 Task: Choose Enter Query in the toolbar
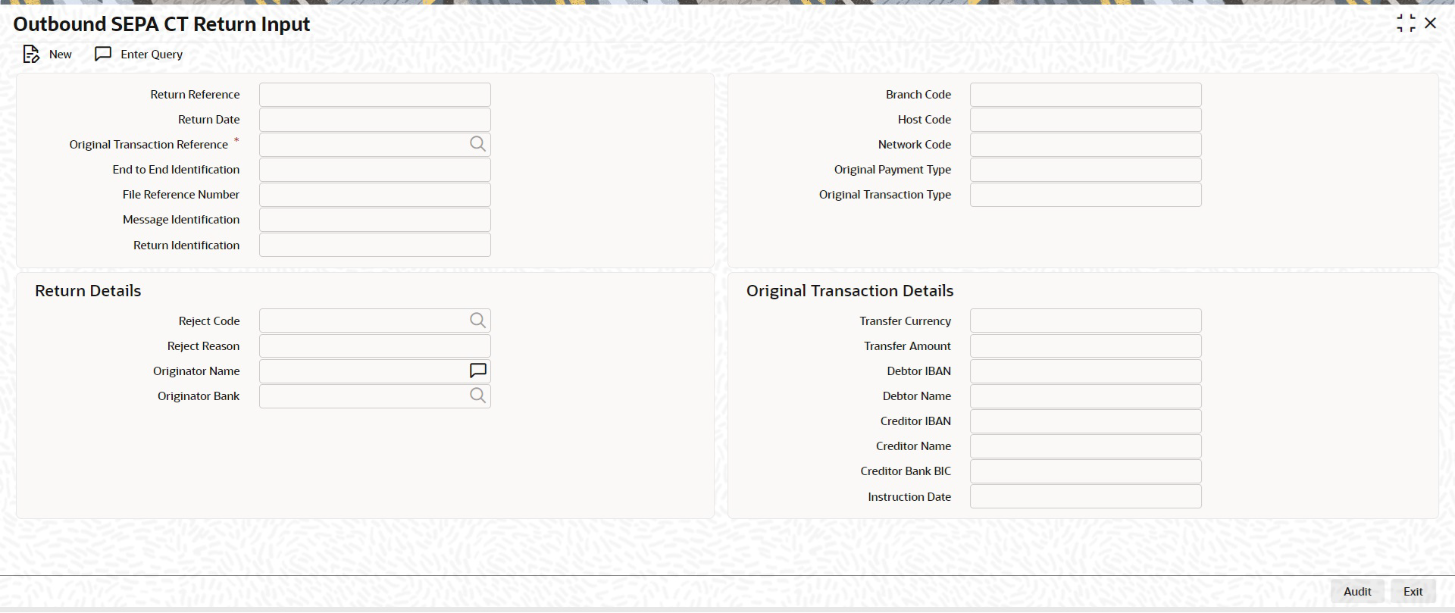tap(152, 55)
